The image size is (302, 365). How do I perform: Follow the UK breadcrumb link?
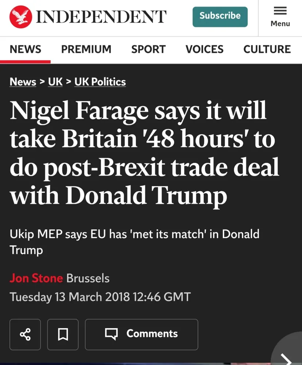click(55, 82)
